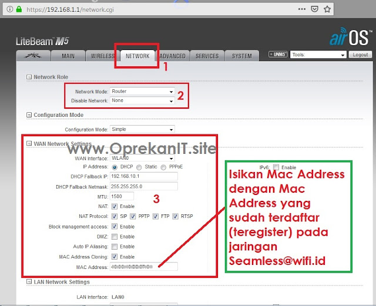The height and width of the screenshot is (306, 376).
Task: Bookmark this page with the star icon
Action: tap(327, 9)
